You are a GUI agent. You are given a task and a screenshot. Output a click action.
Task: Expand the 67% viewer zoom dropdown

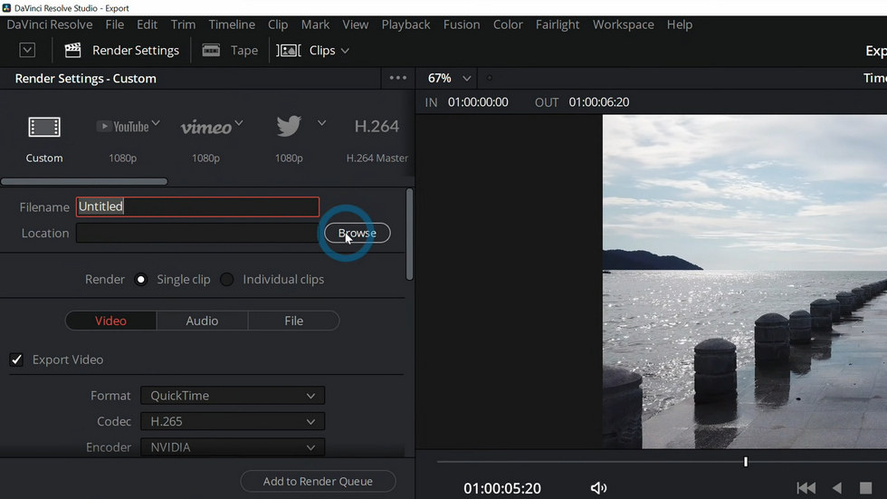coord(466,79)
